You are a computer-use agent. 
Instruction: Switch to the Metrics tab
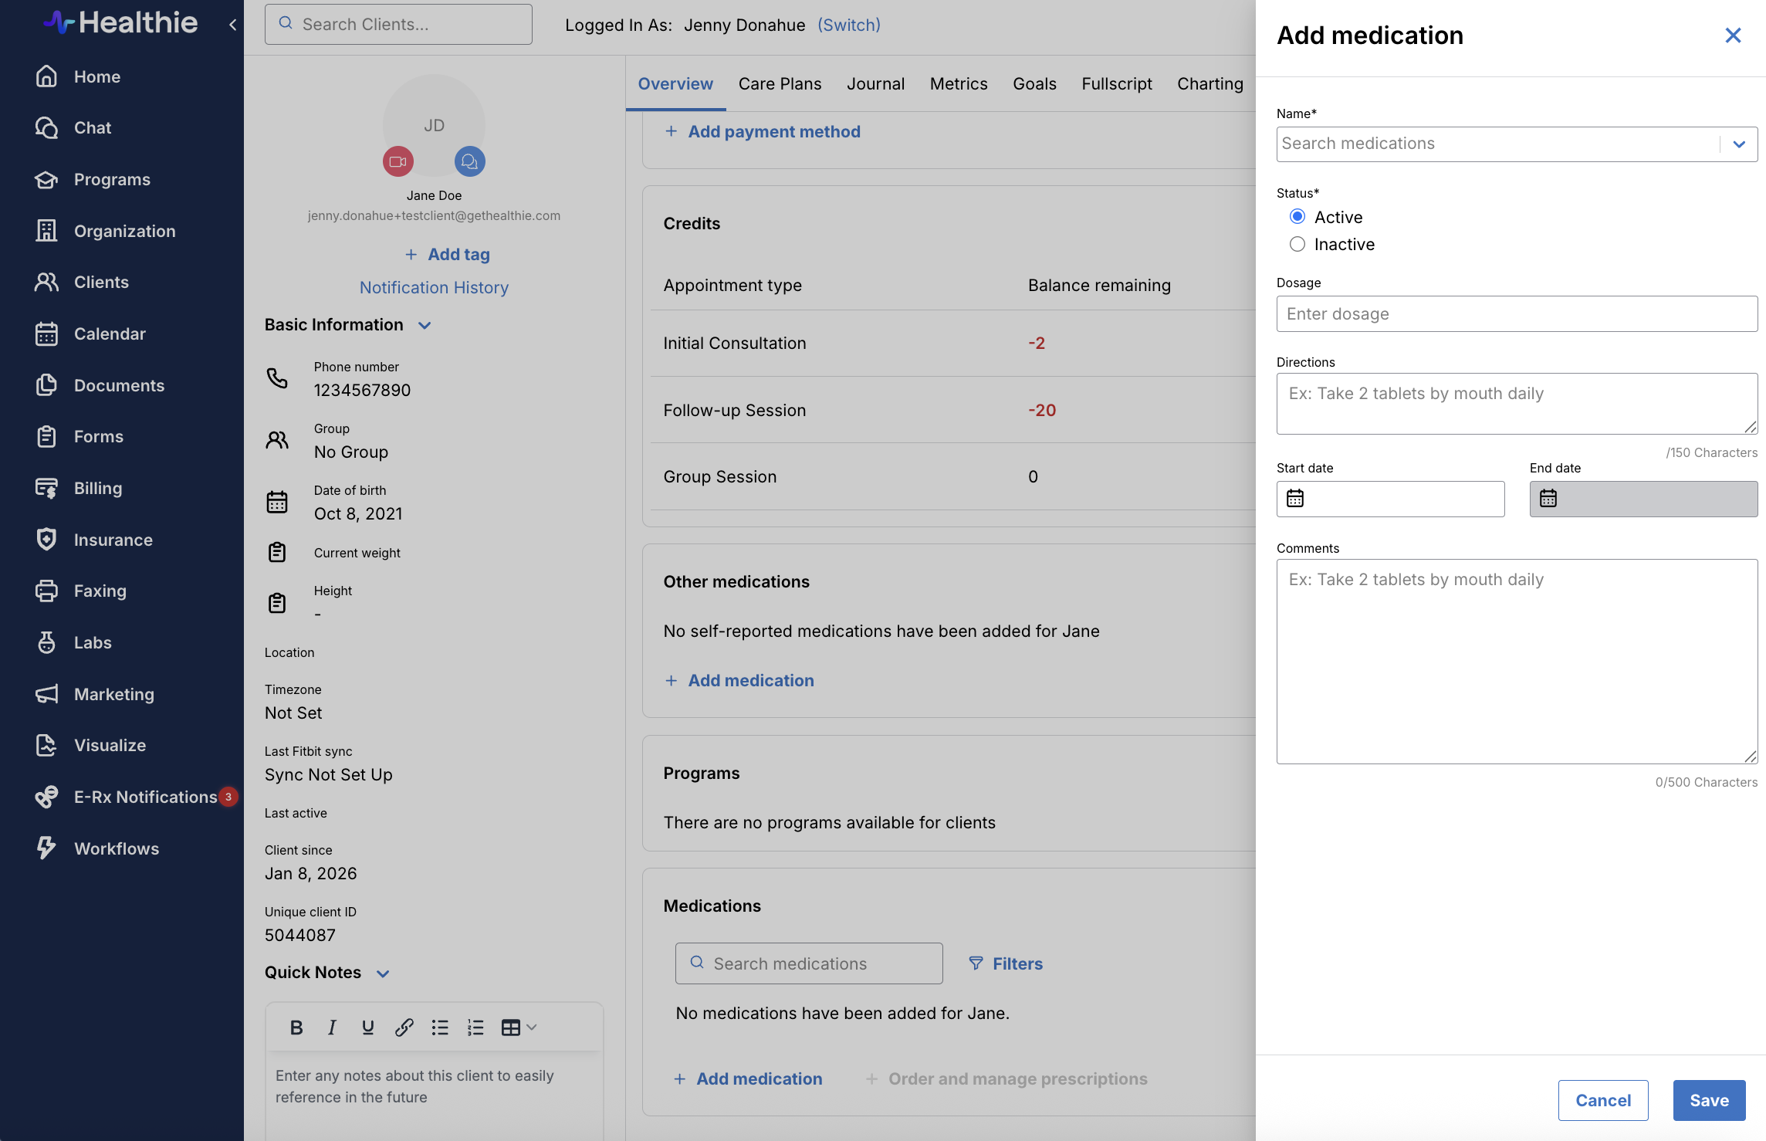958,83
